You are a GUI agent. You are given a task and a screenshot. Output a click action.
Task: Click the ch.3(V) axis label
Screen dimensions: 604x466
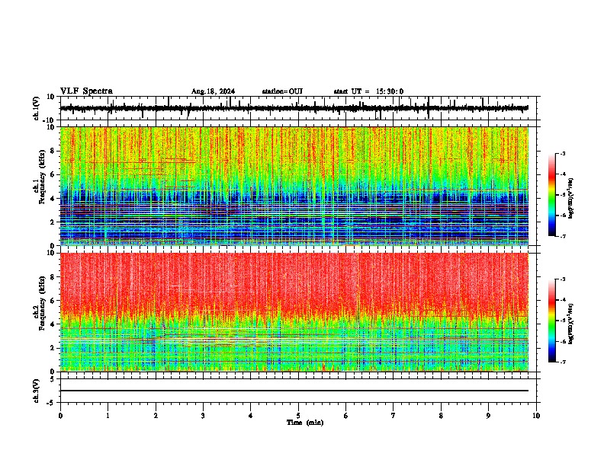tap(36, 391)
